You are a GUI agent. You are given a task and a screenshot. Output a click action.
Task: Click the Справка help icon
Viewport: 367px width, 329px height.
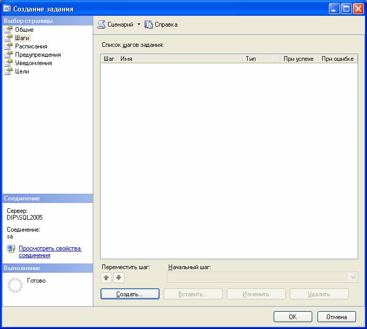pyautogui.click(x=149, y=24)
